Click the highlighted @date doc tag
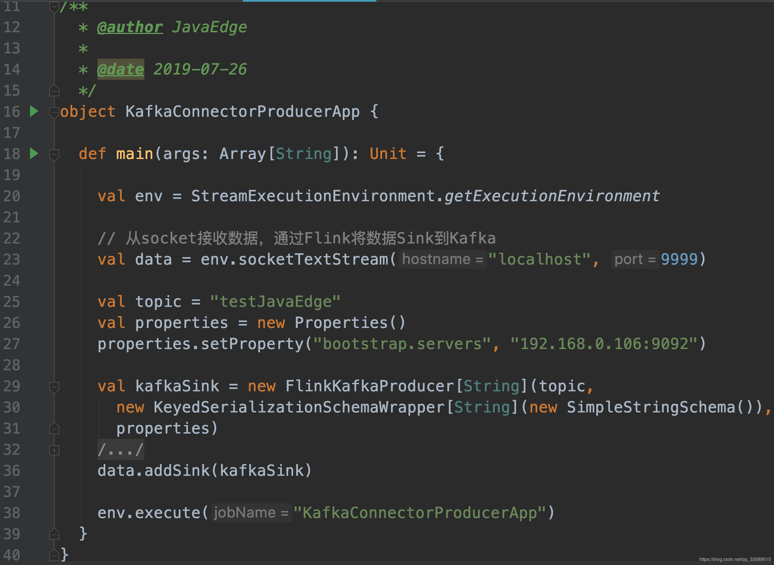774x565 pixels. point(121,69)
